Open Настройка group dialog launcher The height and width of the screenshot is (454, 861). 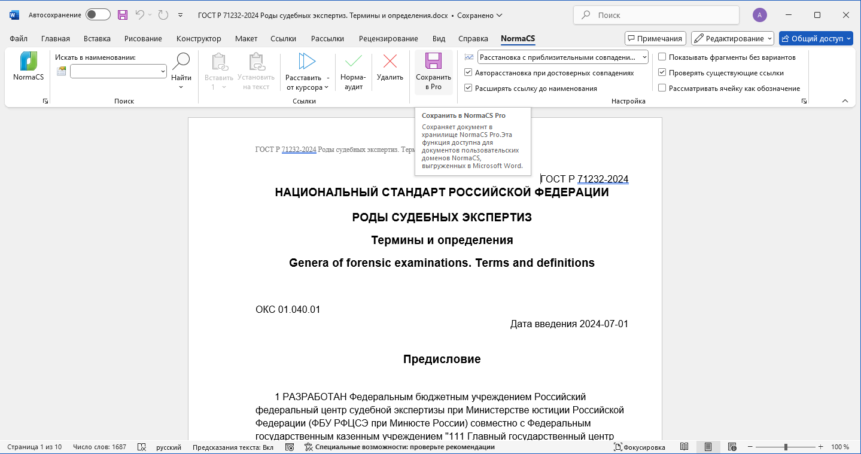click(804, 102)
